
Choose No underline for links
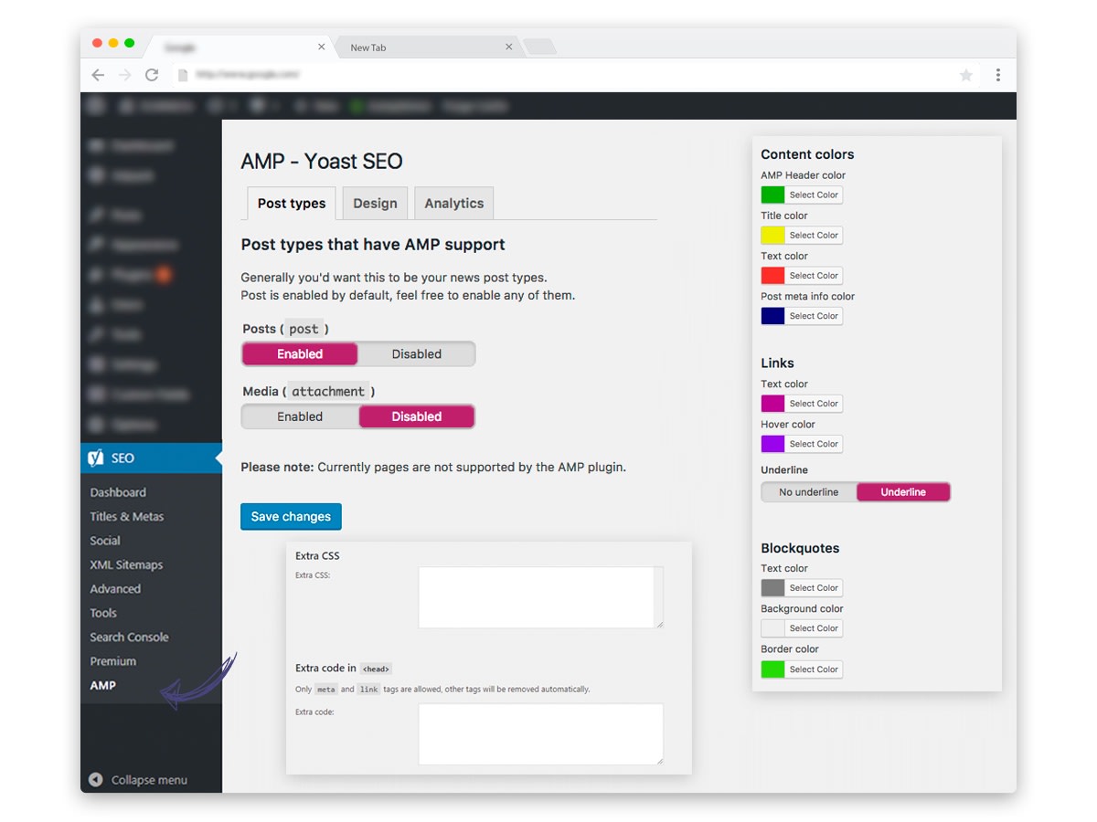pos(809,492)
